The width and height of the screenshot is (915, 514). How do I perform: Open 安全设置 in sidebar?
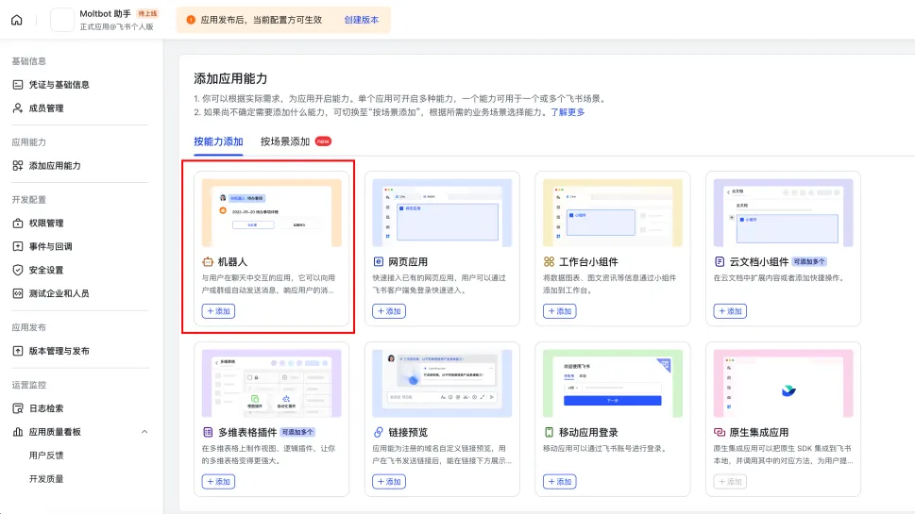(46, 270)
